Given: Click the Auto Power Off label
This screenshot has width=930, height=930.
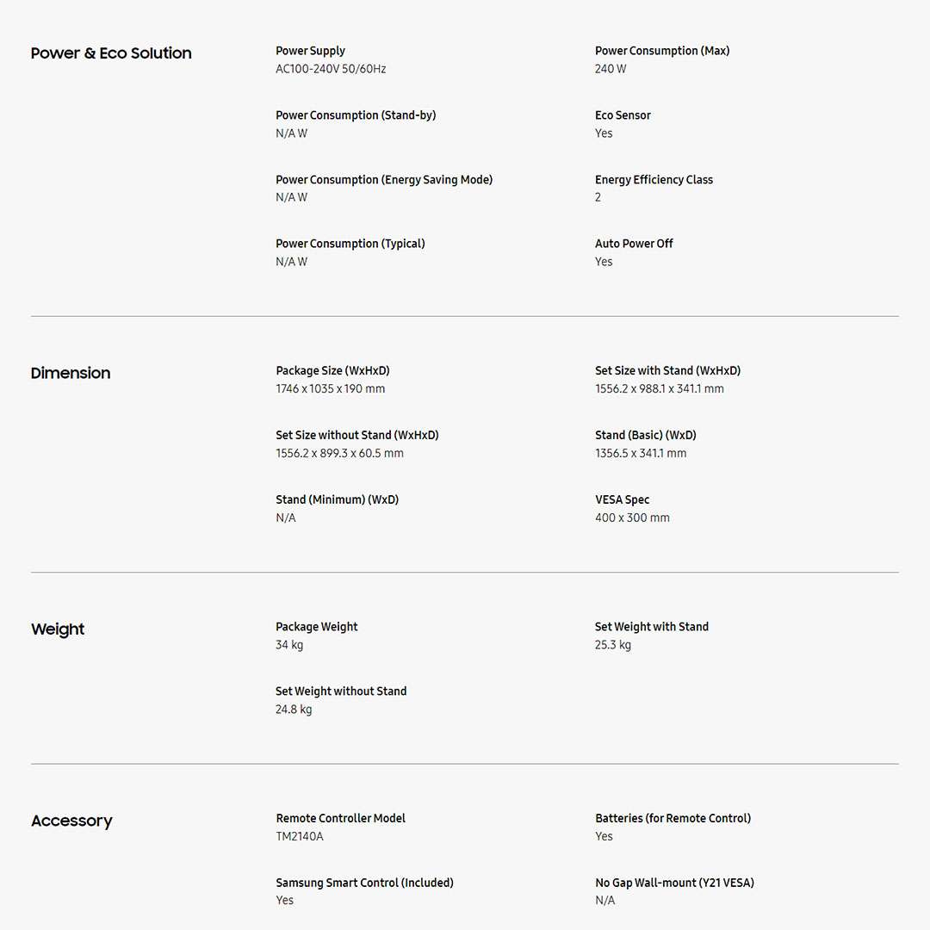Looking at the screenshot, I should click(634, 244).
